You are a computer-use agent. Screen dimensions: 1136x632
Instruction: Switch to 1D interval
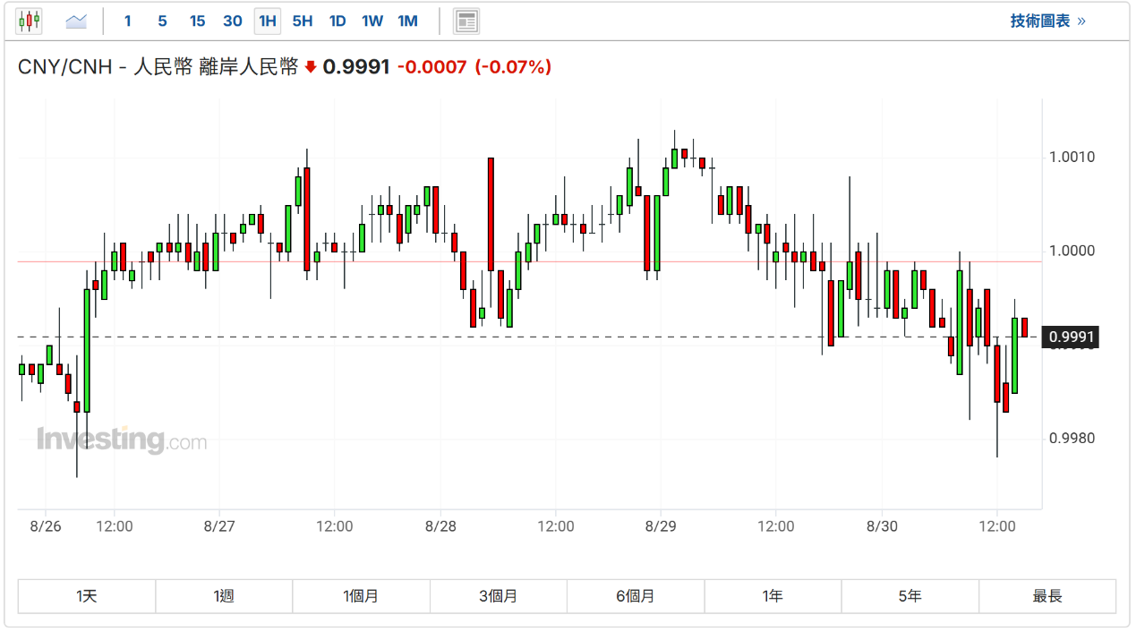click(x=337, y=21)
